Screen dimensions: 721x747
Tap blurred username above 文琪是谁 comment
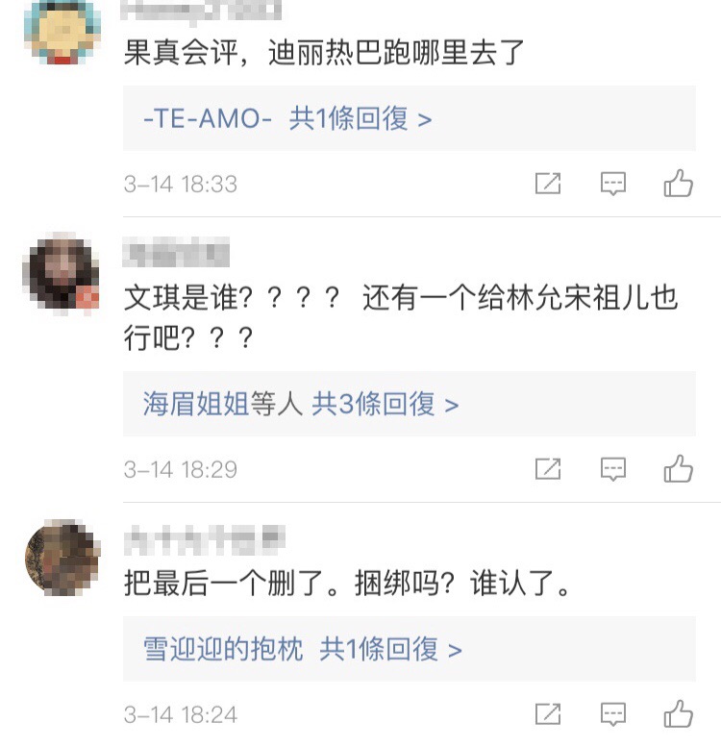click(x=176, y=254)
